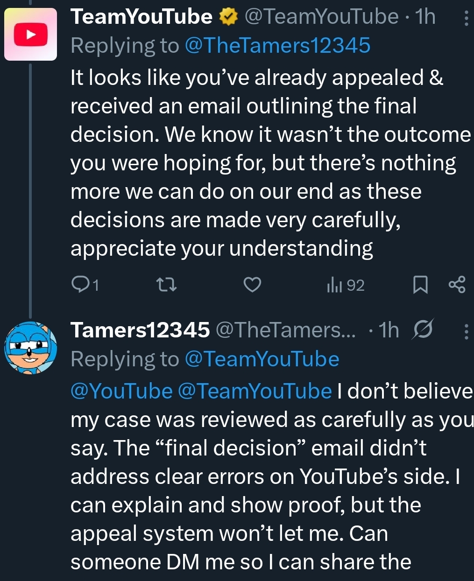Open Tamers12345 profile avatar
This screenshot has width=474, height=581.
(30, 348)
